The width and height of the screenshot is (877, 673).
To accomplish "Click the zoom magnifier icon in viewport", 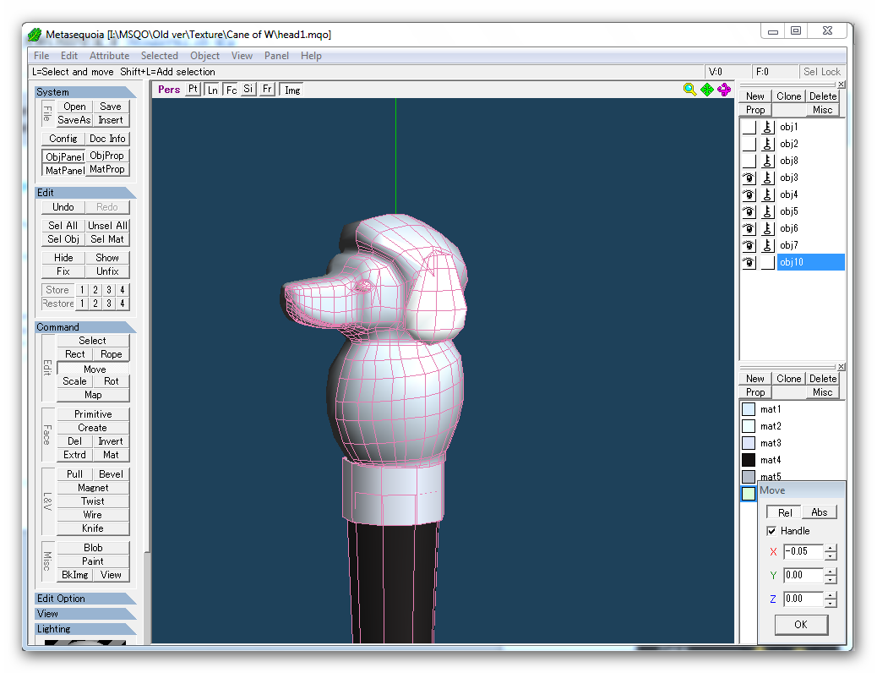I will [689, 90].
